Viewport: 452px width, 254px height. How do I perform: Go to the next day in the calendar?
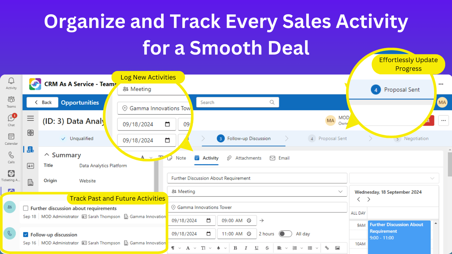click(x=369, y=199)
